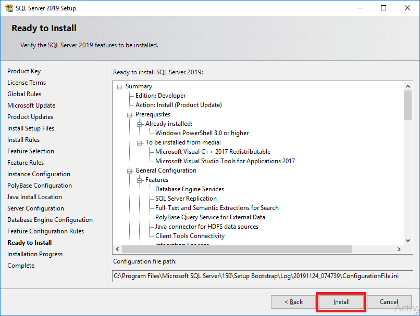Click the vertical scrollbar thumb
Screen dimensions: 420x316
(x=407, y=105)
